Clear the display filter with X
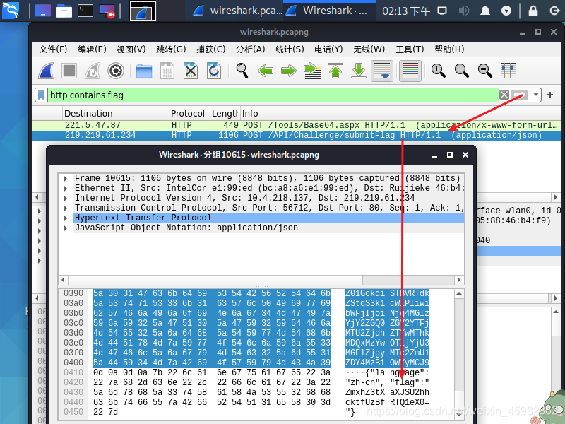The image size is (565, 424). pyautogui.click(x=504, y=95)
